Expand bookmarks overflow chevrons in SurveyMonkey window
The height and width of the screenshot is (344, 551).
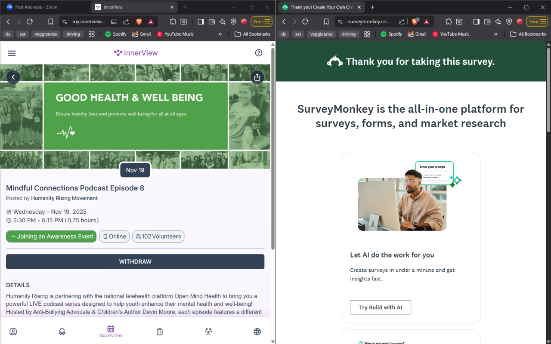pos(496,34)
